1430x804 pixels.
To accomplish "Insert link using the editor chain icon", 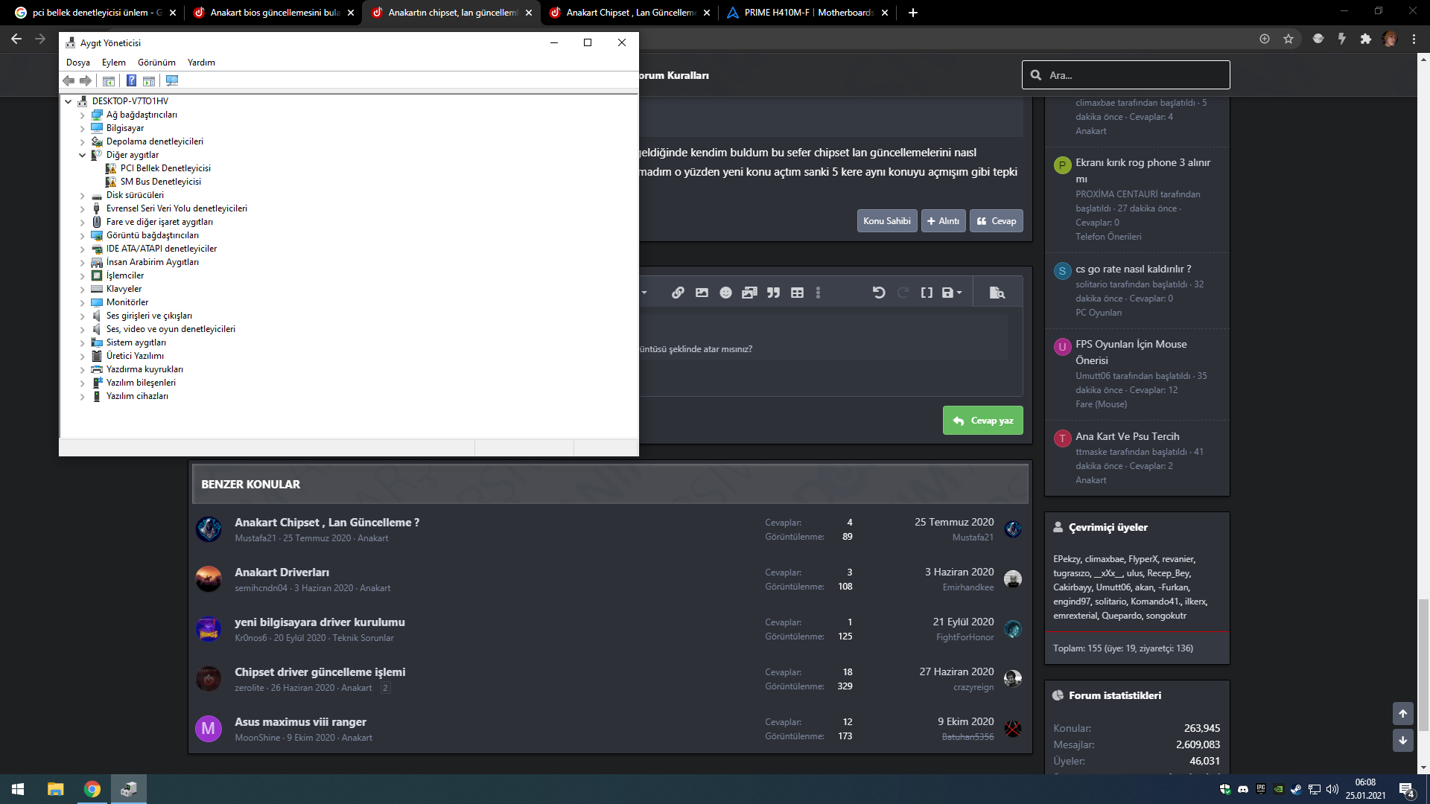I will pyautogui.click(x=678, y=293).
